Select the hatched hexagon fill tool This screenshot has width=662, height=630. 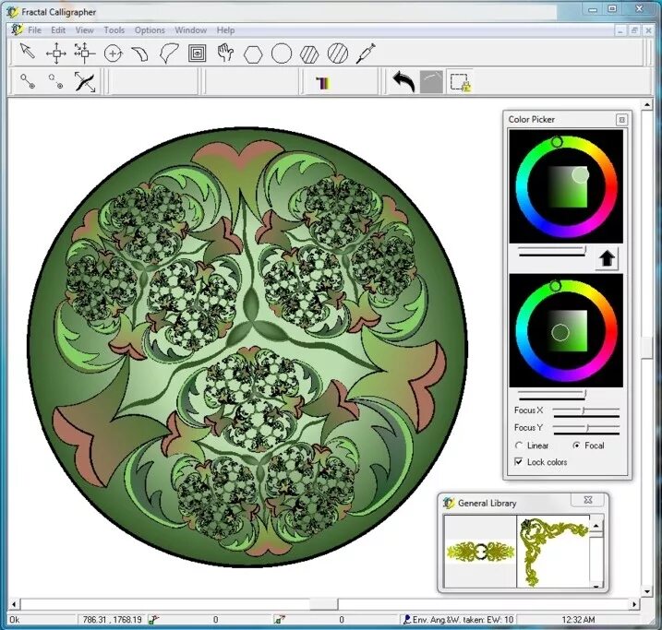[309, 54]
